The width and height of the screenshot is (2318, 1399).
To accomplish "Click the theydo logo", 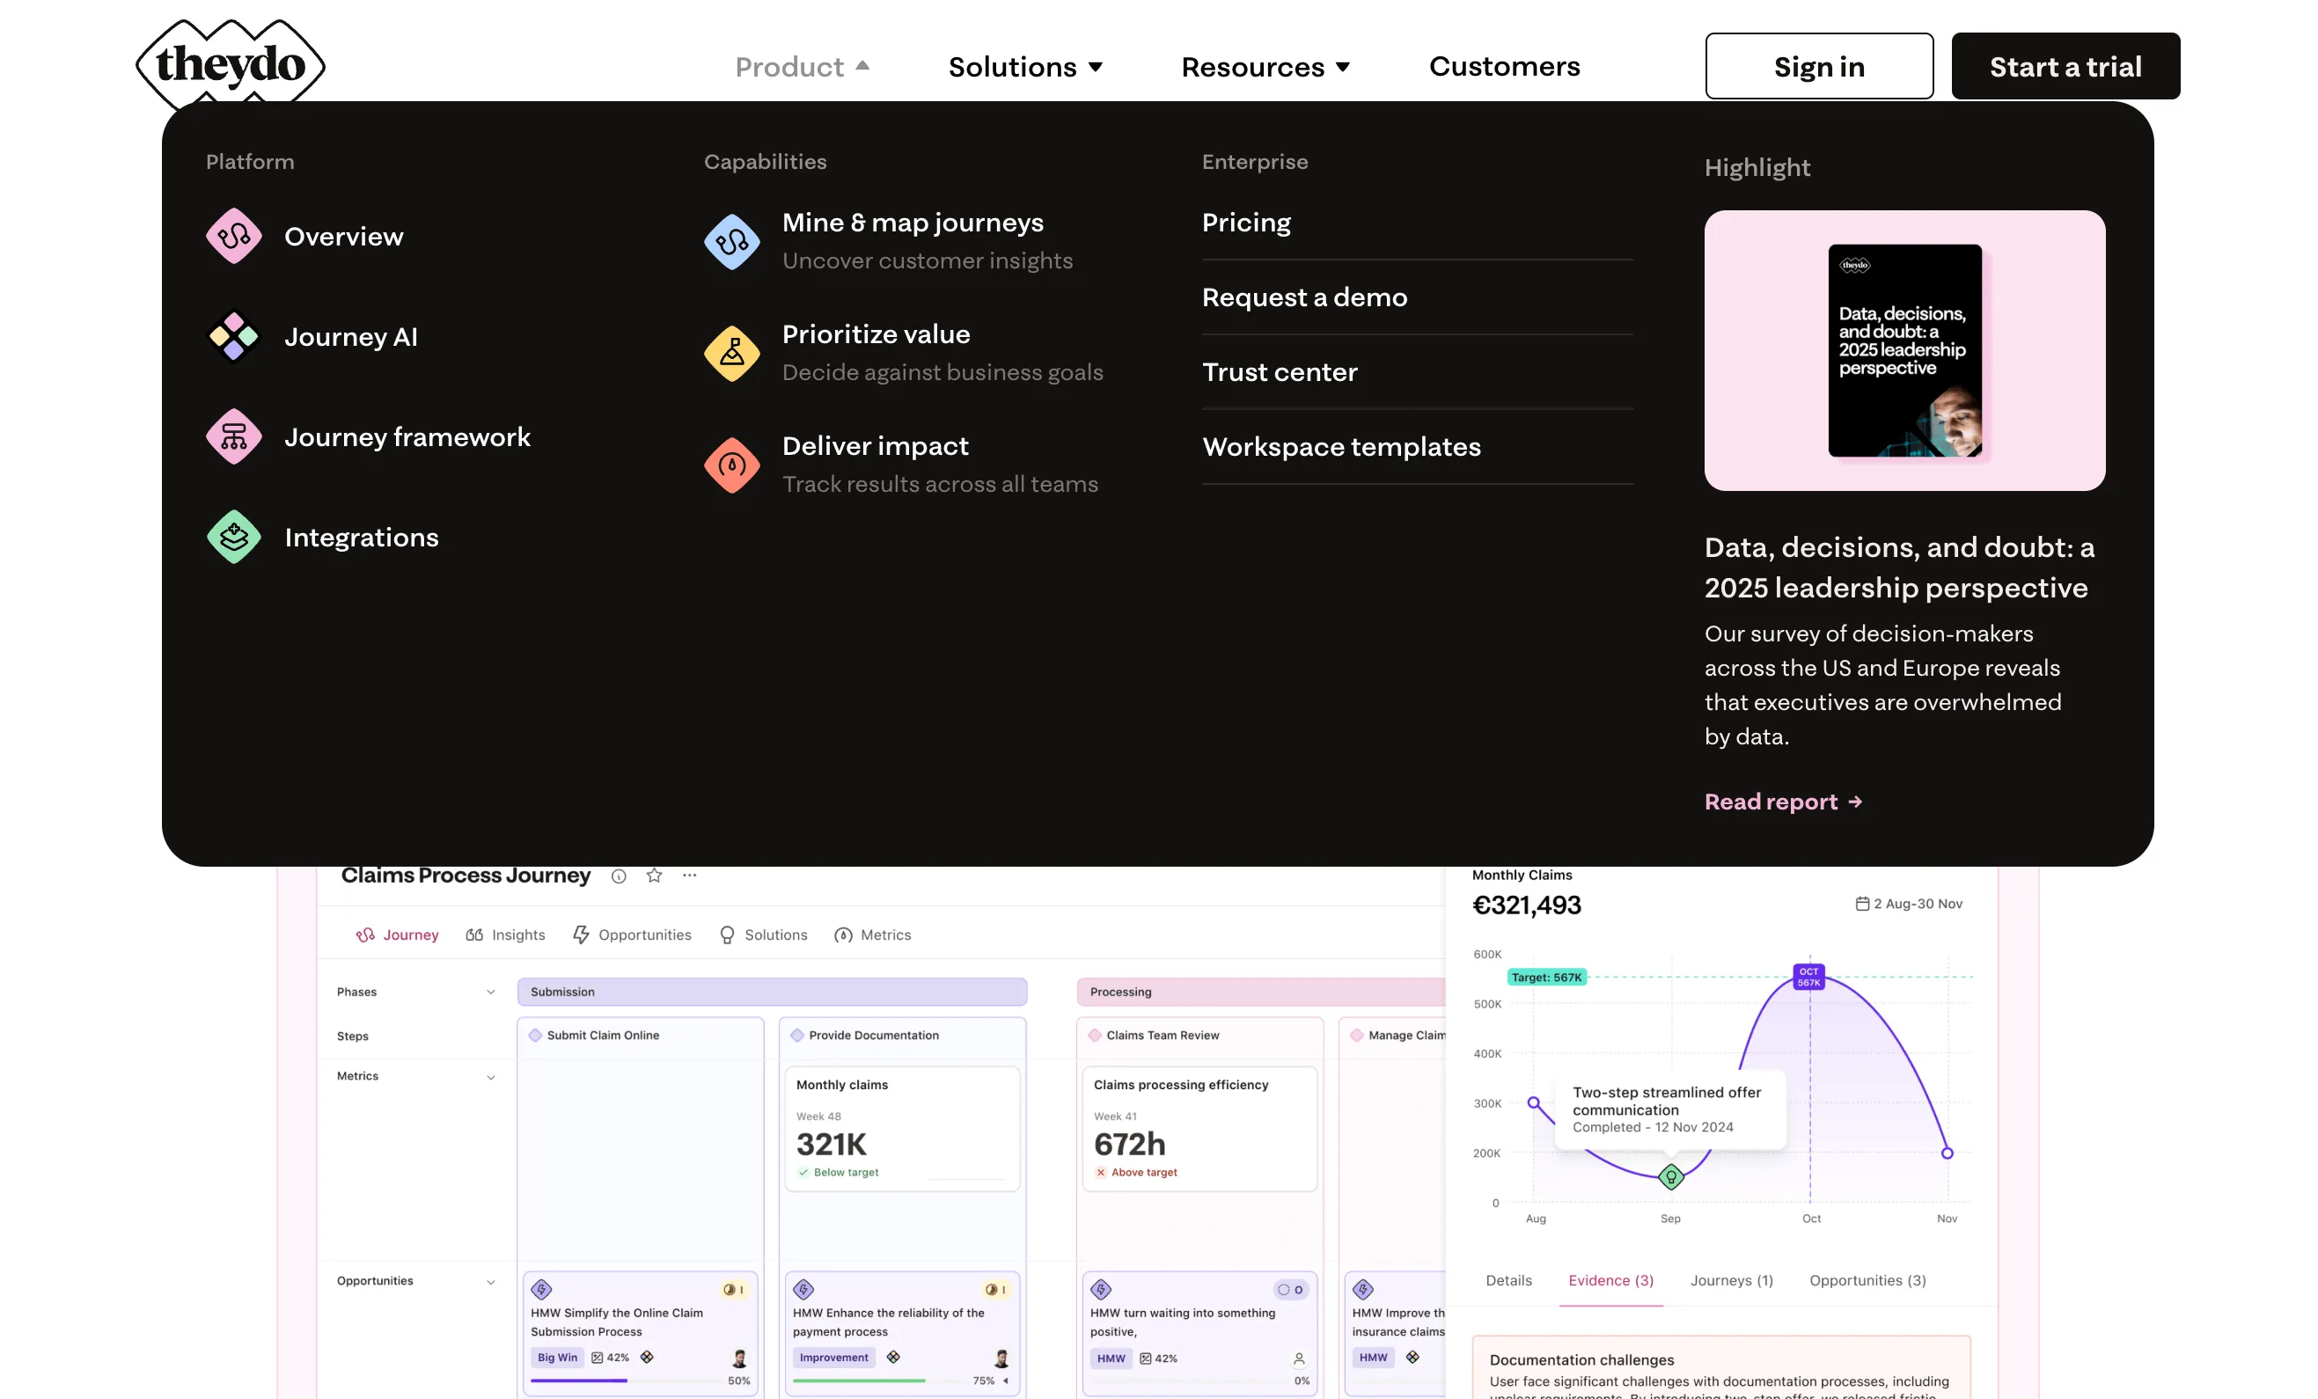I will coord(231,63).
